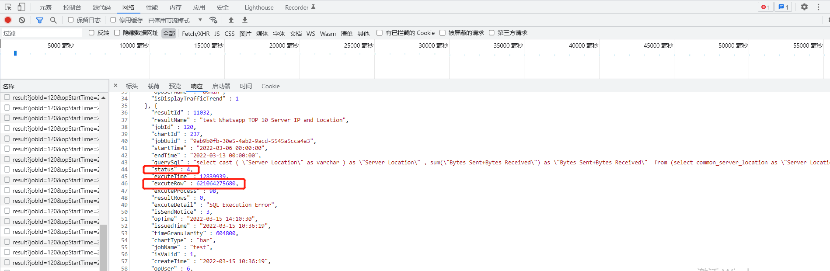830x271 pixels.
Task: Check the 反转 filter checkbox
Action: point(91,33)
